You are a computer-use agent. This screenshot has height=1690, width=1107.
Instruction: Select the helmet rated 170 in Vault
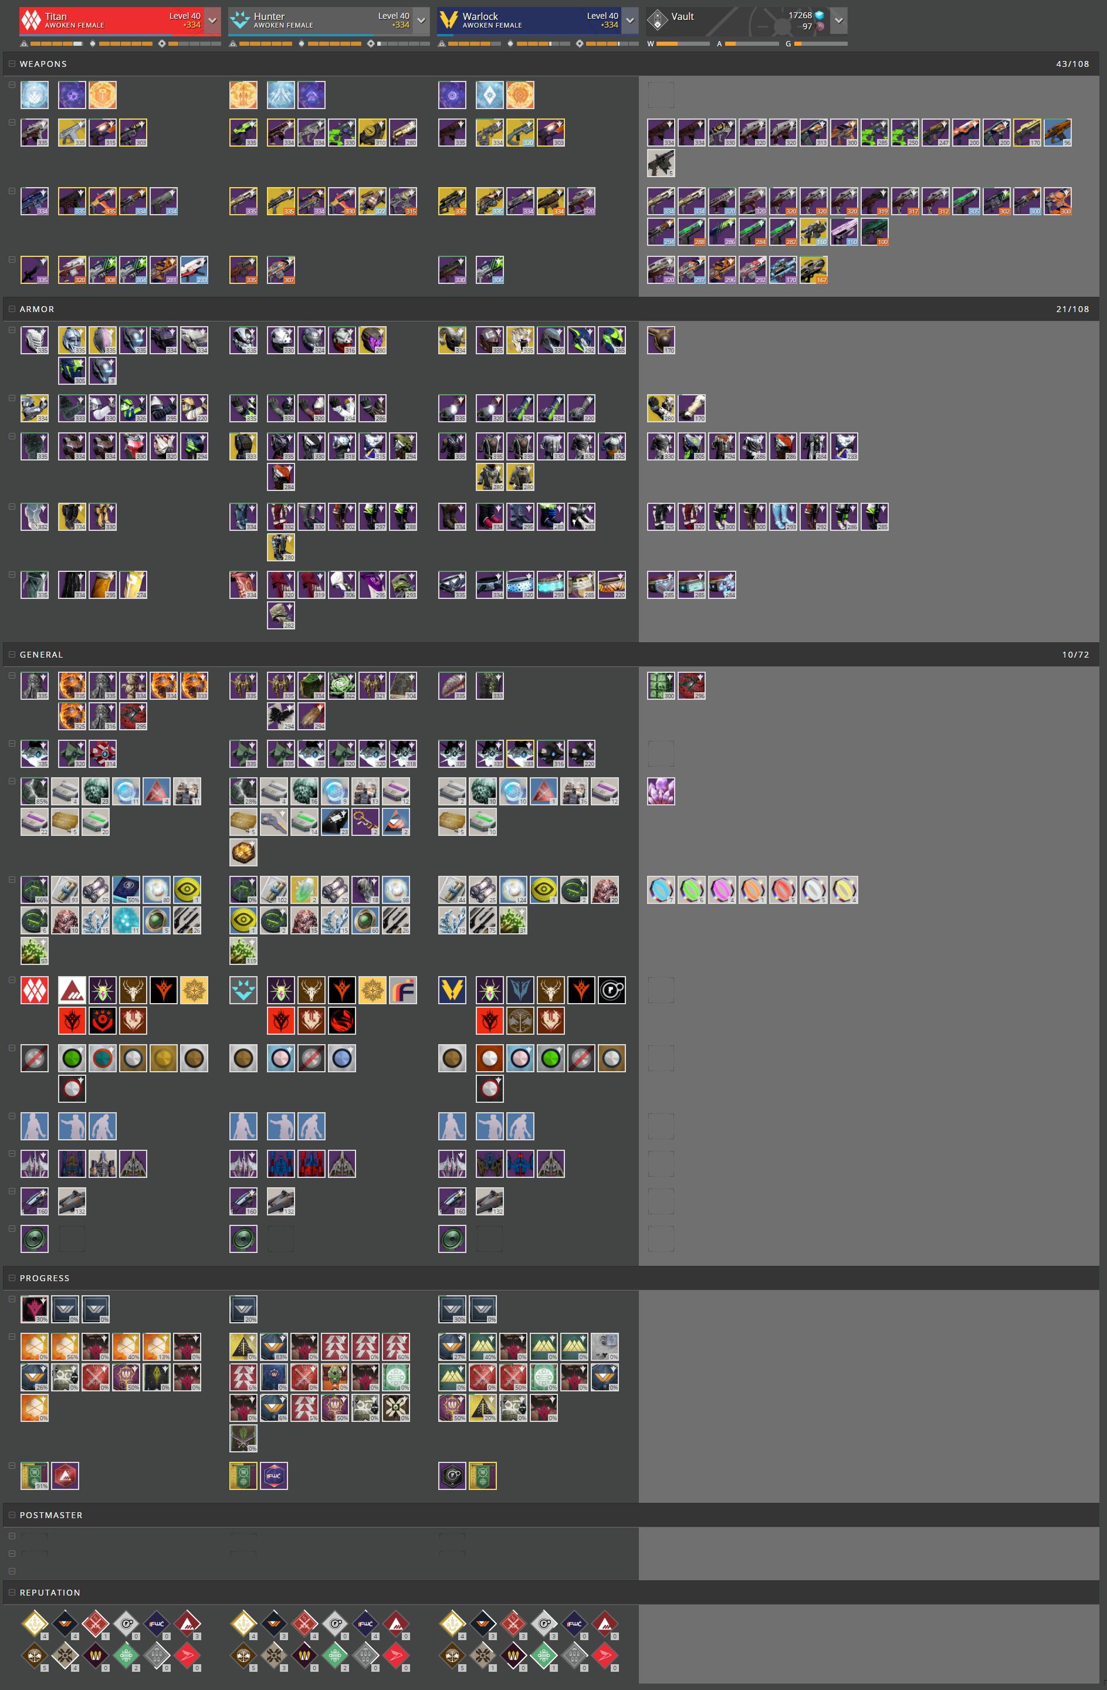[x=661, y=340]
